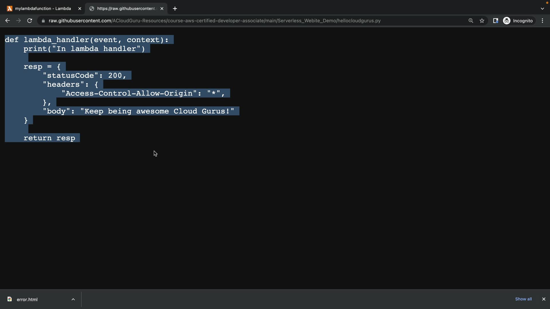Image resolution: width=550 pixels, height=309 pixels.
Task: Dismiss the downloads bar
Action: point(543,299)
